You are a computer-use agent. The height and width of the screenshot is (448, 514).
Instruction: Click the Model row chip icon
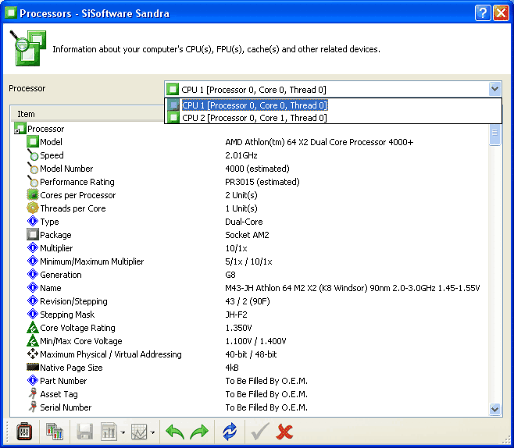33,142
